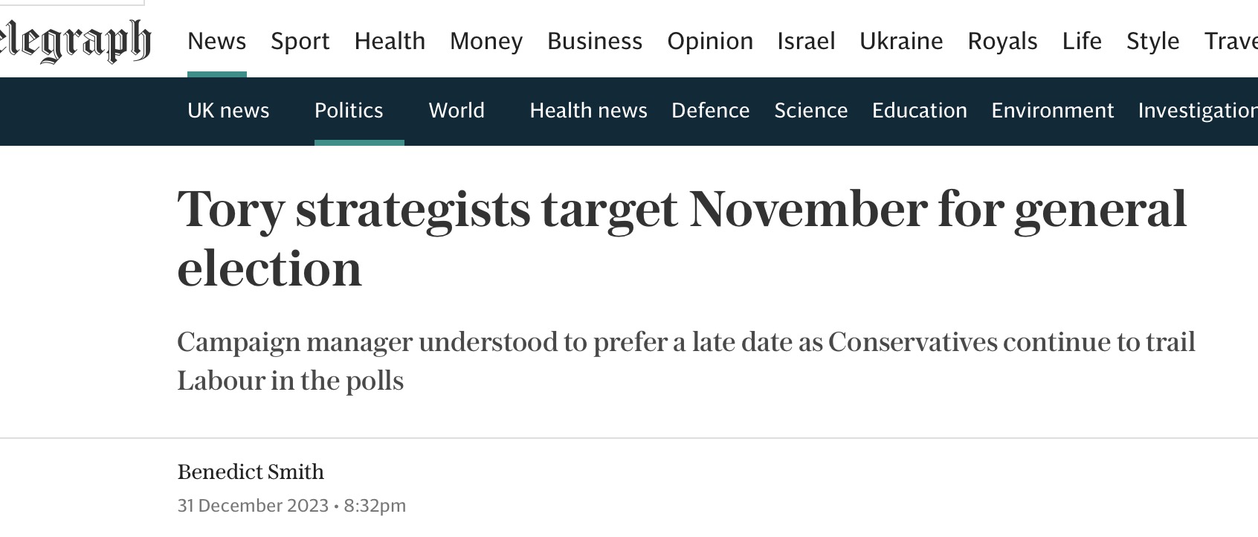Go to Education subsection
Viewport: 1258px width, 537px height.
click(x=919, y=110)
